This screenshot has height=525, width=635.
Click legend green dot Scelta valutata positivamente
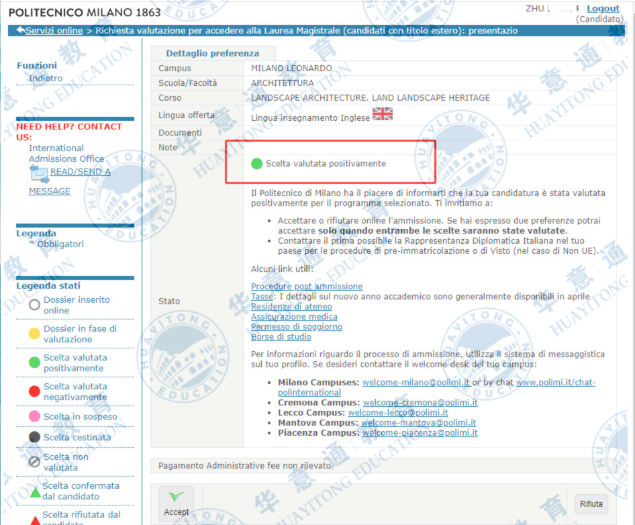pyautogui.click(x=34, y=362)
